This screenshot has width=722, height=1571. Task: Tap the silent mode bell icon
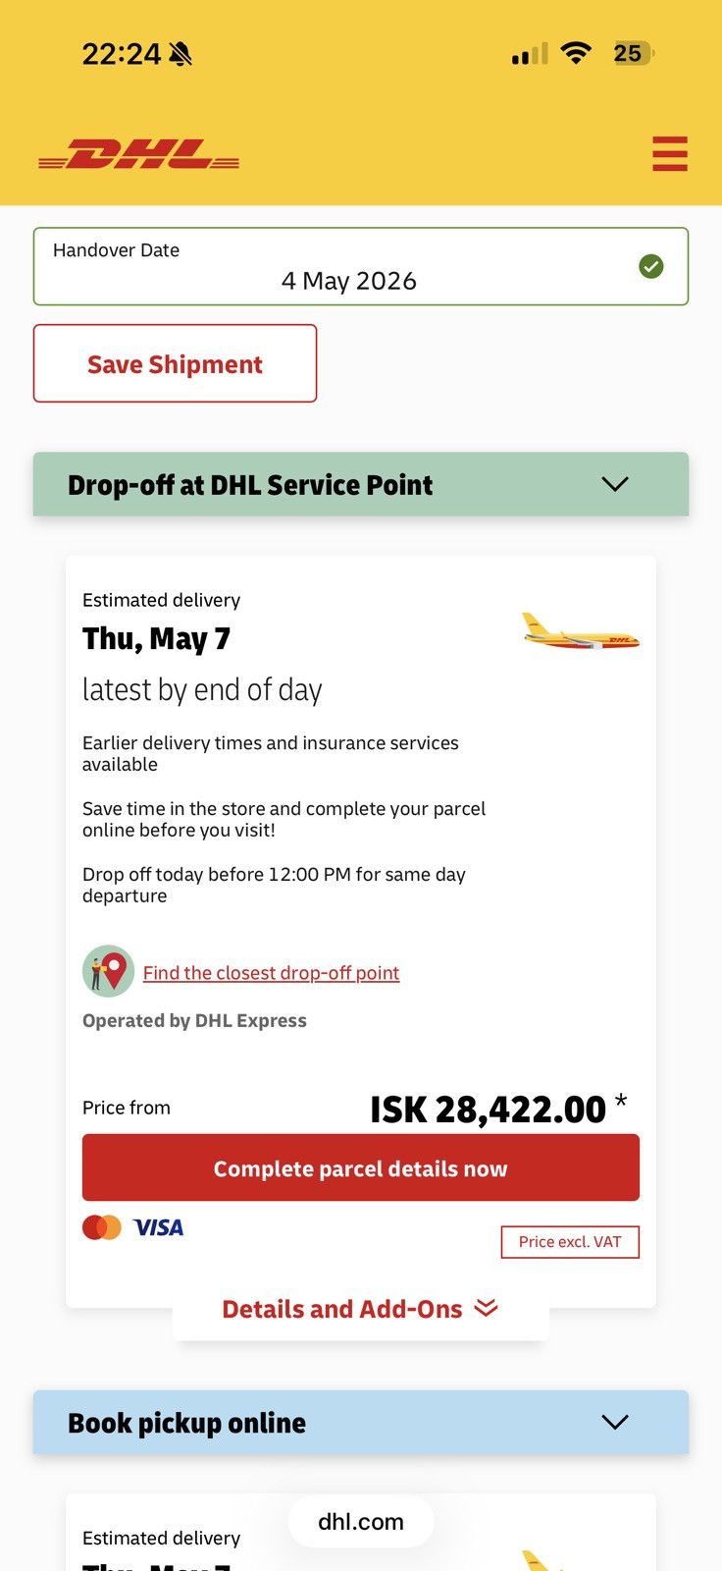(x=180, y=54)
